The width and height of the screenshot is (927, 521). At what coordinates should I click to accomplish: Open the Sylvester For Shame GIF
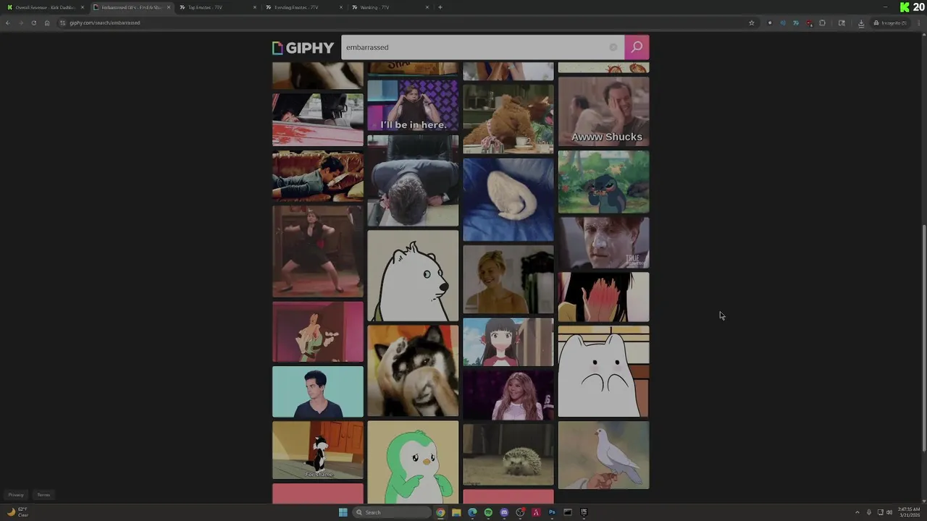click(317, 450)
